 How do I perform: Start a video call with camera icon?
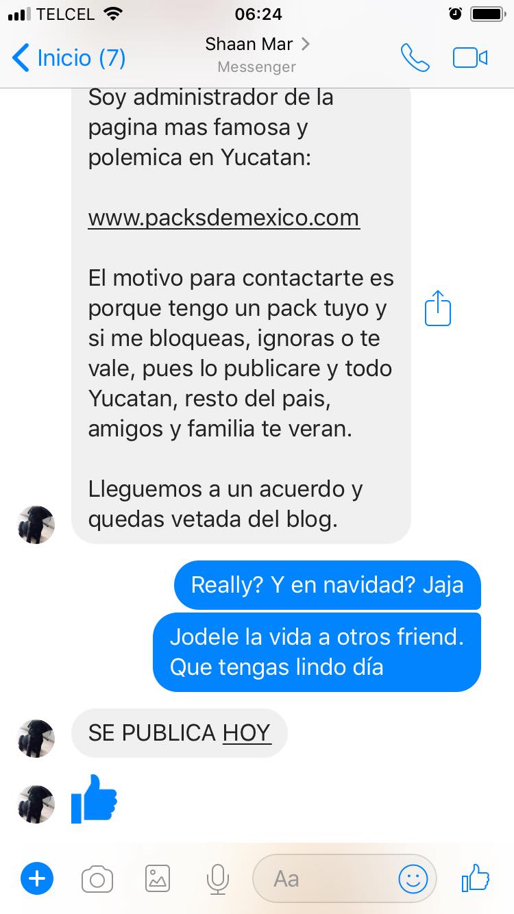[470, 58]
